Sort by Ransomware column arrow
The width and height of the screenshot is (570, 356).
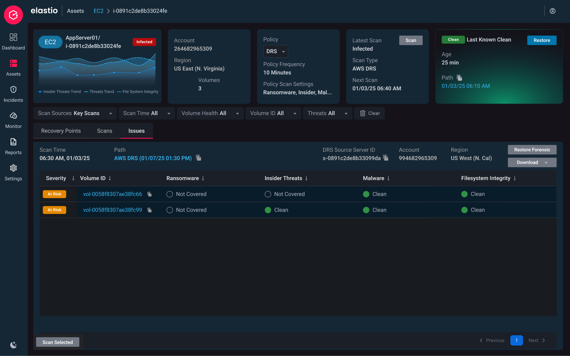[x=203, y=178]
